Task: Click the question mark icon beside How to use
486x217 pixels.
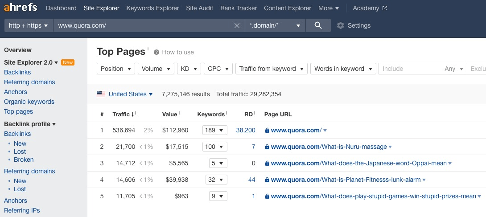Action: coord(156,52)
